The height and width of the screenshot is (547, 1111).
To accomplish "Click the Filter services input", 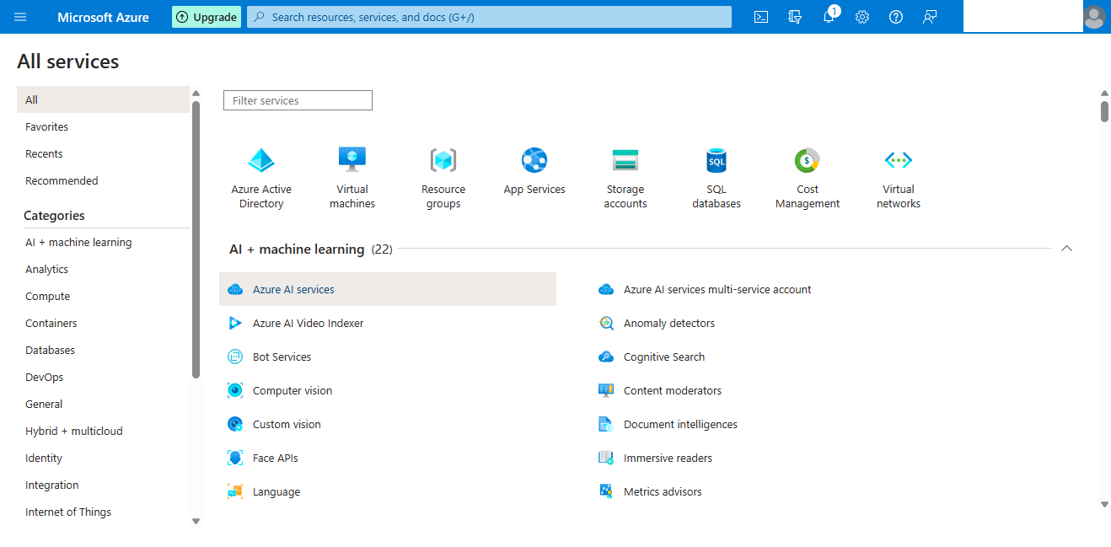I will [x=298, y=100].
